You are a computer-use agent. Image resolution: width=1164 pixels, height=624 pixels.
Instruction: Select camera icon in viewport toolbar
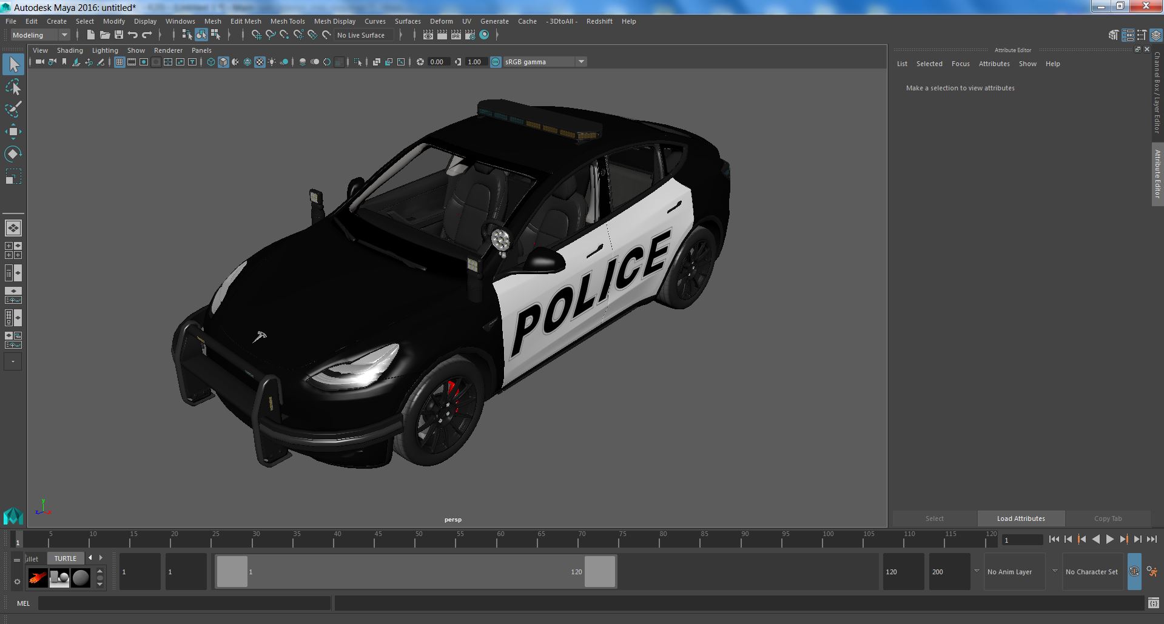coord(40,62)
